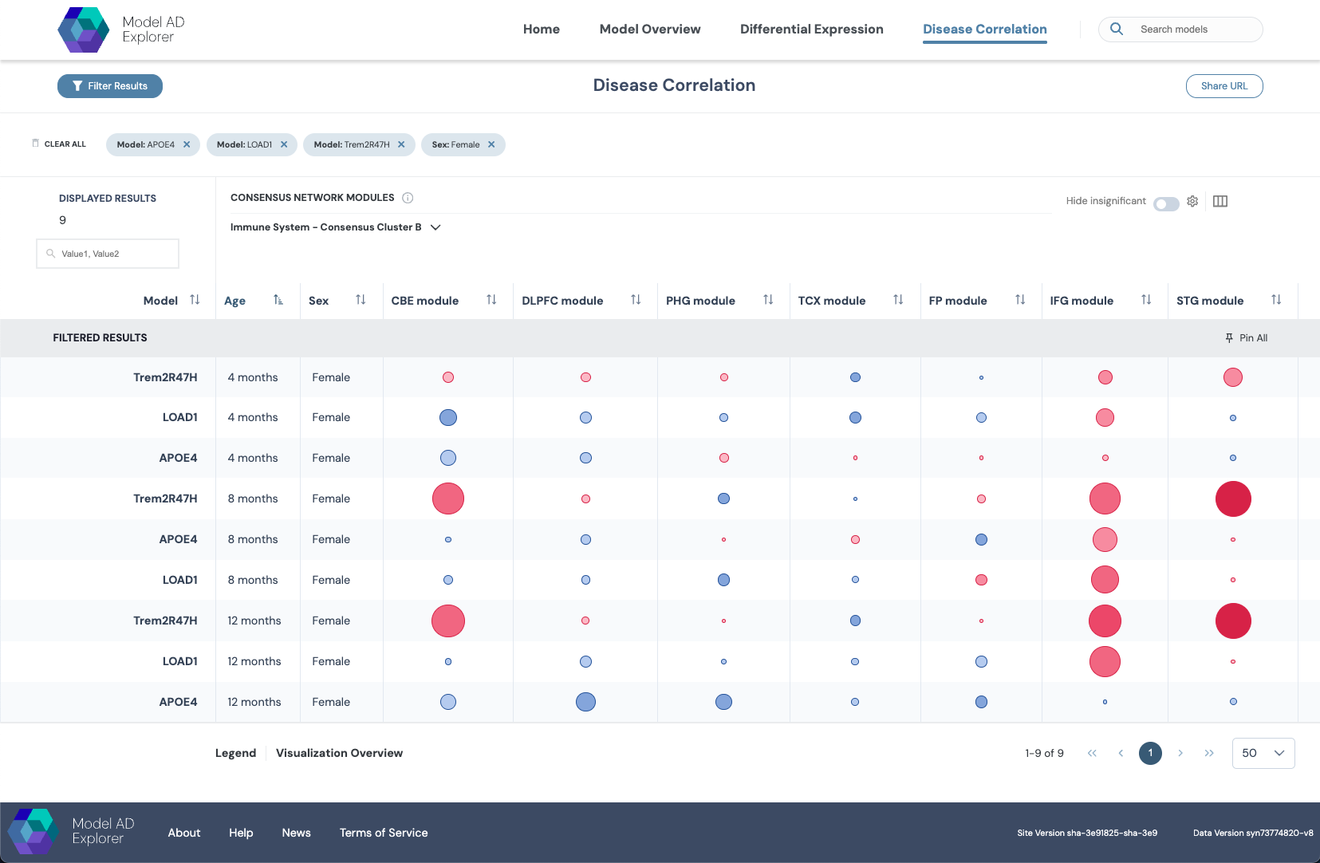Remove the Model: Trem2R47H filter chip

(401, 144)
